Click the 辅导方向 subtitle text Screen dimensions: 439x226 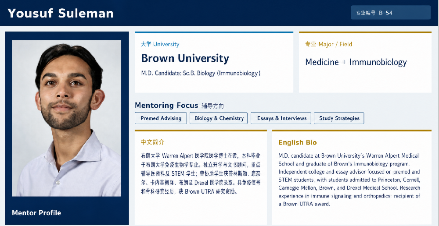(212, 106)
